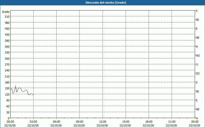205x128 pixels.
Task: Click the 330 degree axis label
Action: click(x=7, y=52)
